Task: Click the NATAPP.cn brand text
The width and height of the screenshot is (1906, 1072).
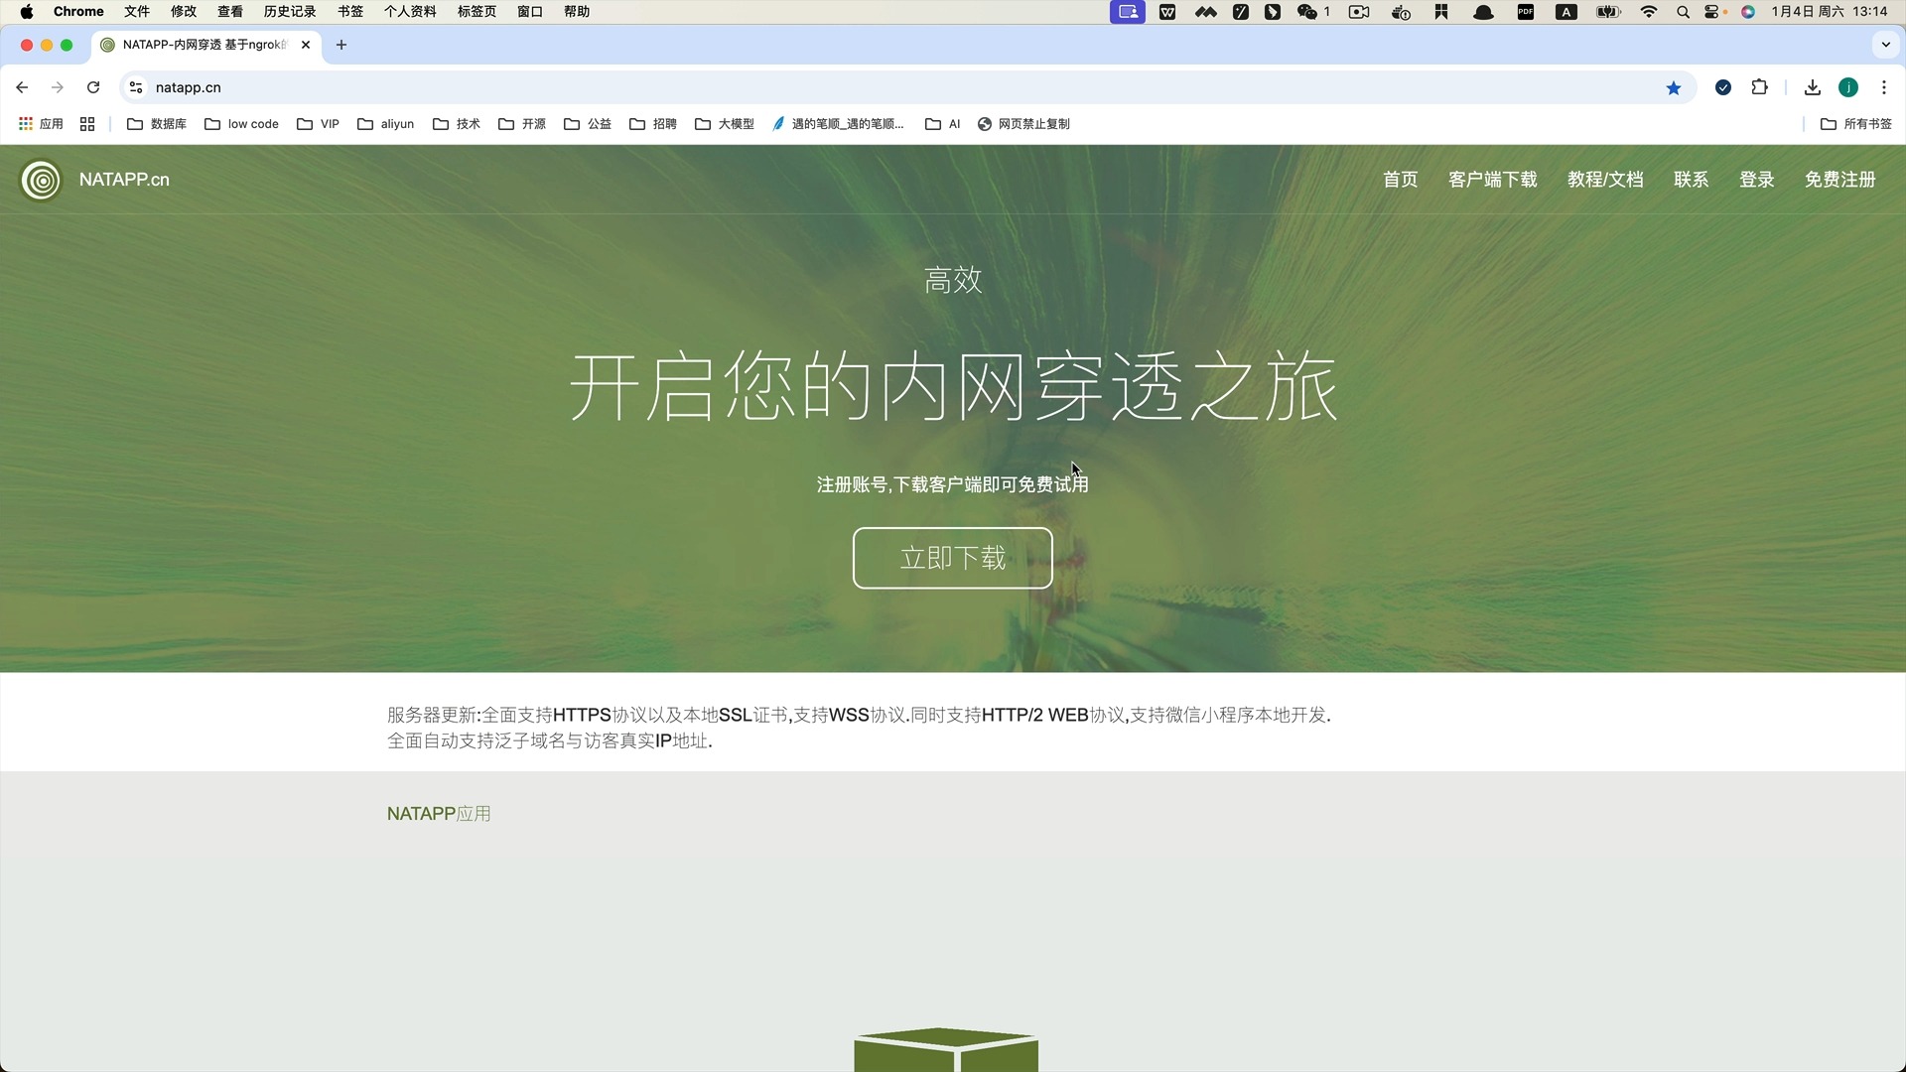Action: click(124, 180)
